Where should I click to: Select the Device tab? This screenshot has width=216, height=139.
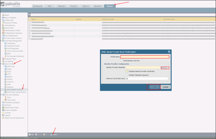[110, 6]
